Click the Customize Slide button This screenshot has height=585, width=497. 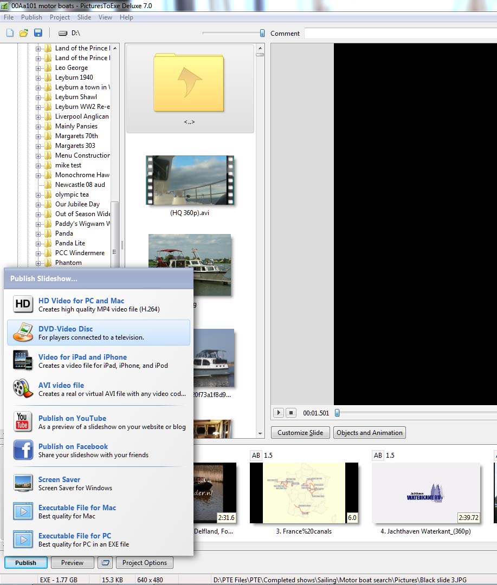(300, 433)
